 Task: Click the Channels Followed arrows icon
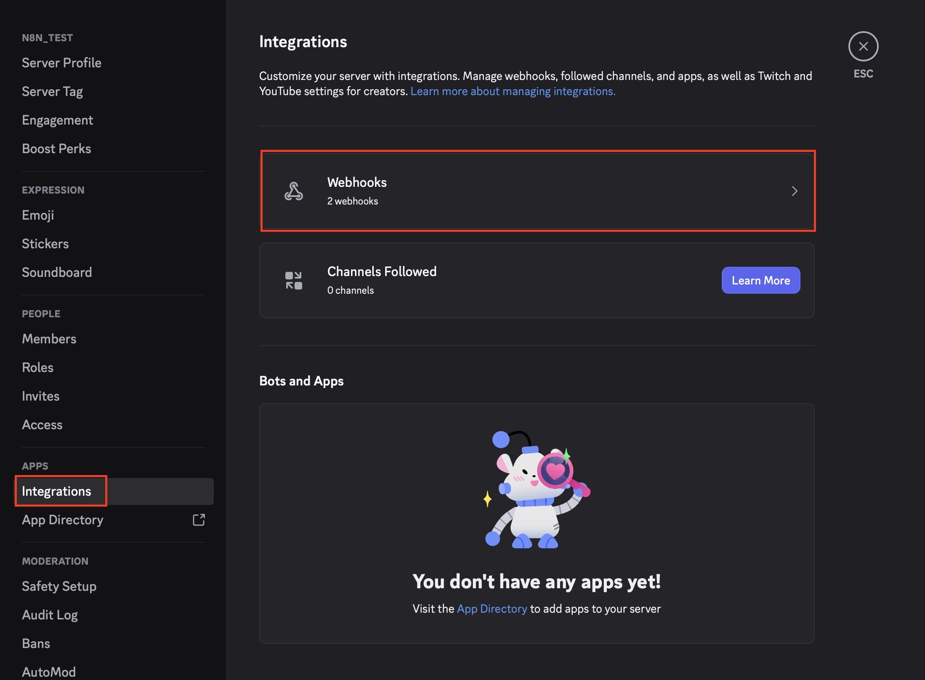pos(294,280)
